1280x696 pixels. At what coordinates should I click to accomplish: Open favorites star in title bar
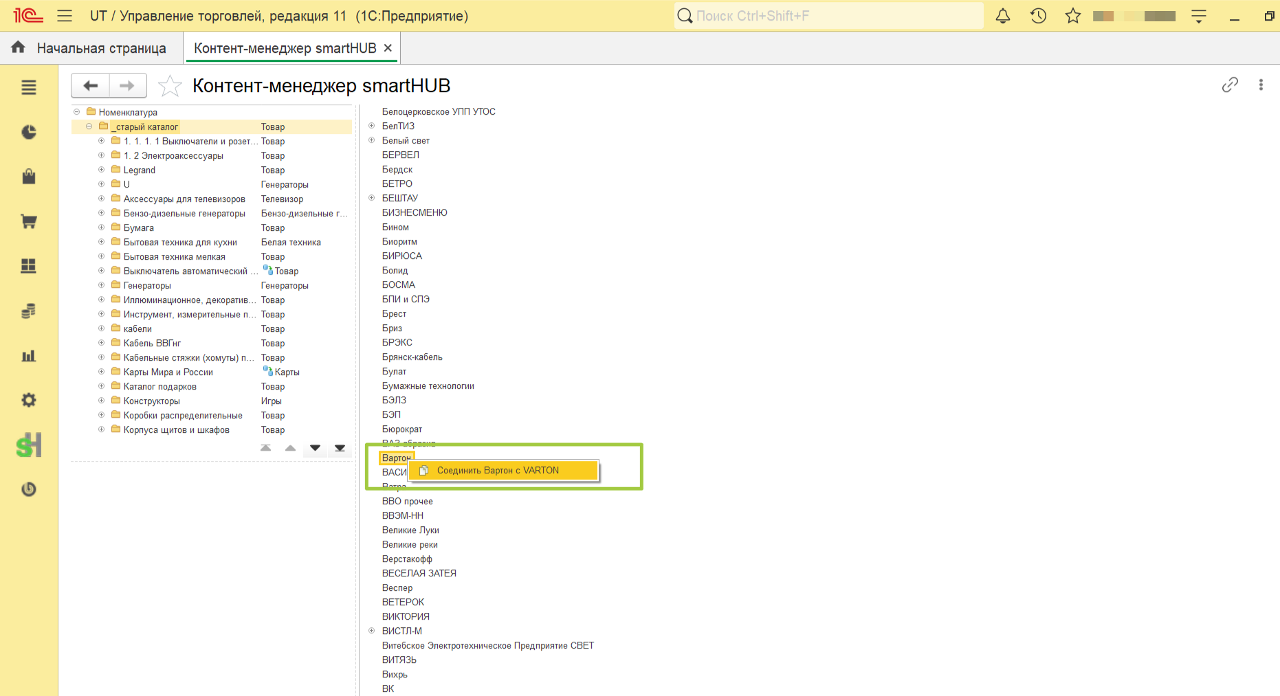[1073, 16]
